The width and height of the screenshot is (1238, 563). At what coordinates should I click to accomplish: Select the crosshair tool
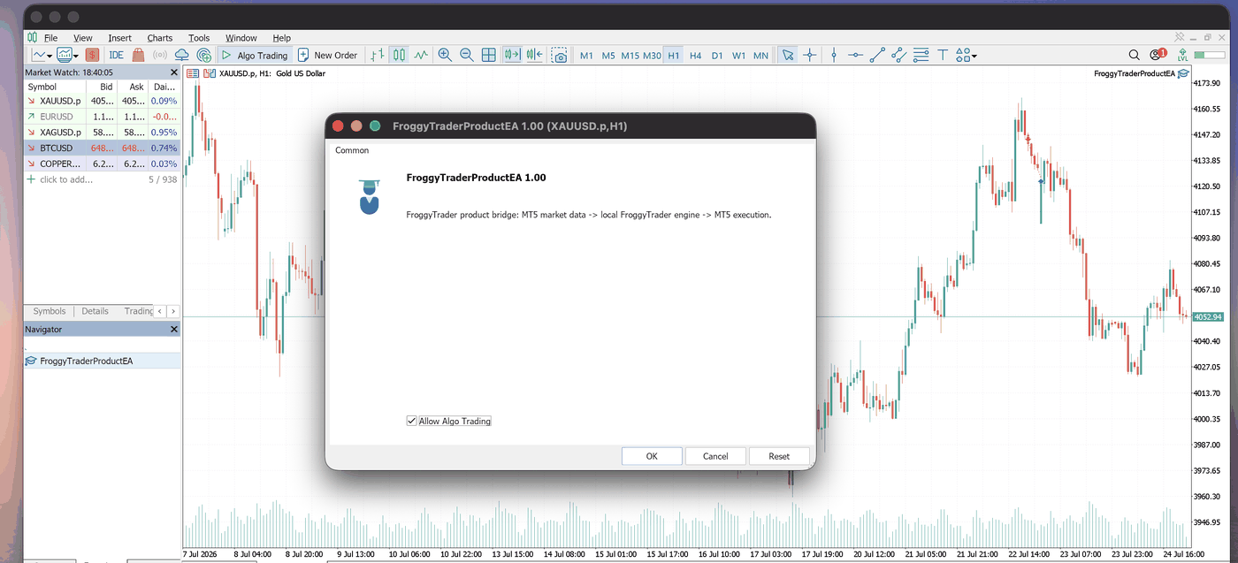[x=809, y=55]
